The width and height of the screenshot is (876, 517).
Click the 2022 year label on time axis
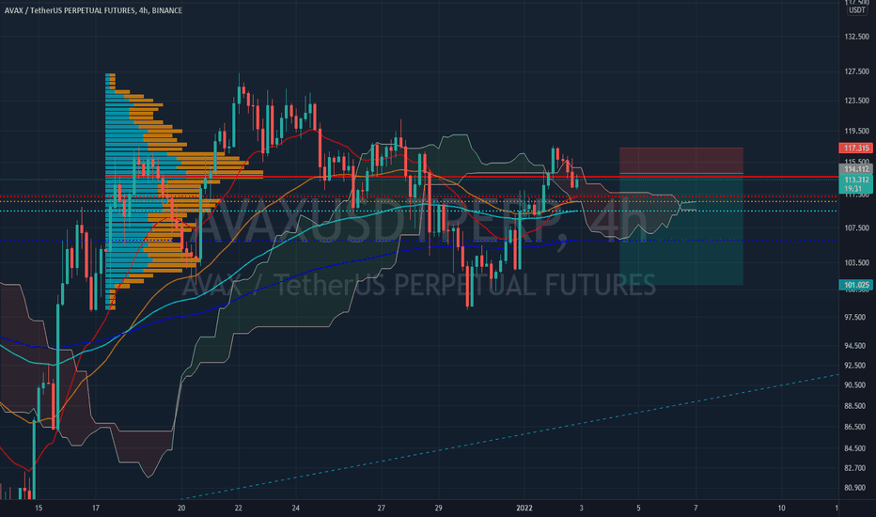tap(524, 508)
